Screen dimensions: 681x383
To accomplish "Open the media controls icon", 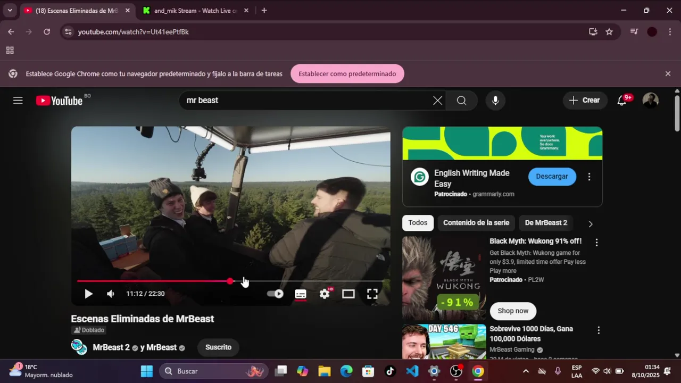I will click(634, 32).
